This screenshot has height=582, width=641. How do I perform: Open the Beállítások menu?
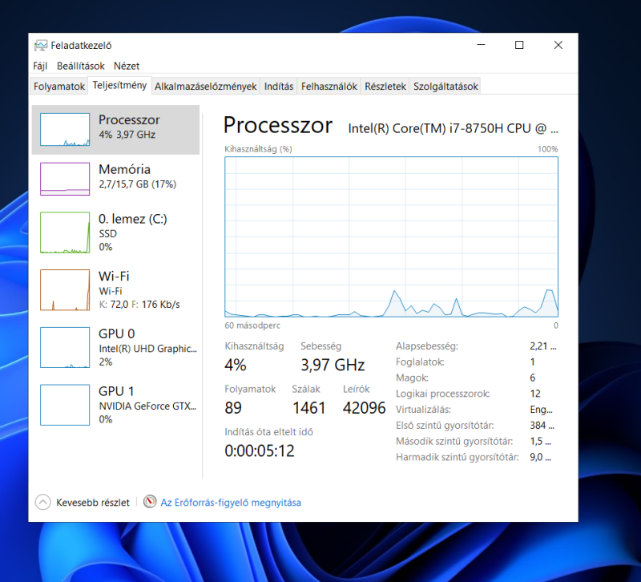click(x=81, y=66)
